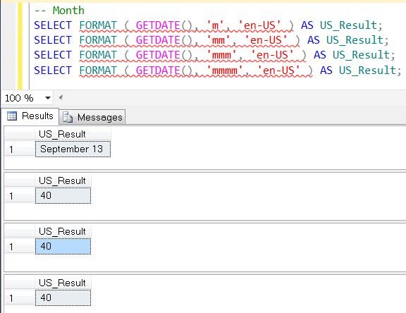The height and width of the screenshot is (313, 406).
Task: Click the 'mmm' format string in query
Action: pos(221,55)
